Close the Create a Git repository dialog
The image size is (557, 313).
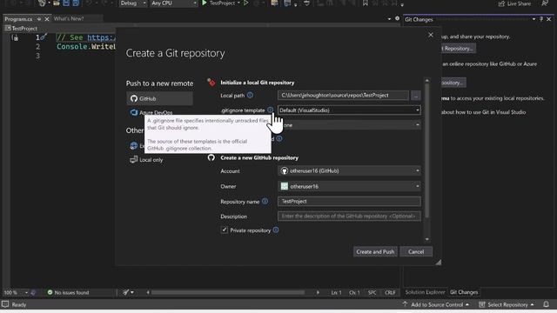pos(431,35)
